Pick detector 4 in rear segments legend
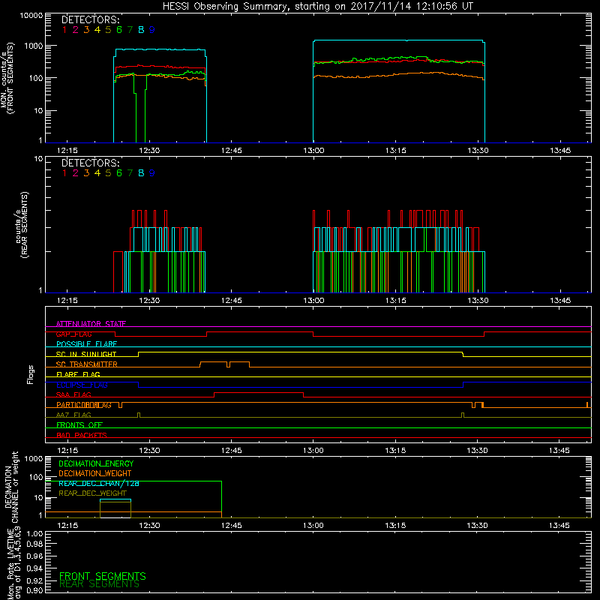 click(97, 173)
